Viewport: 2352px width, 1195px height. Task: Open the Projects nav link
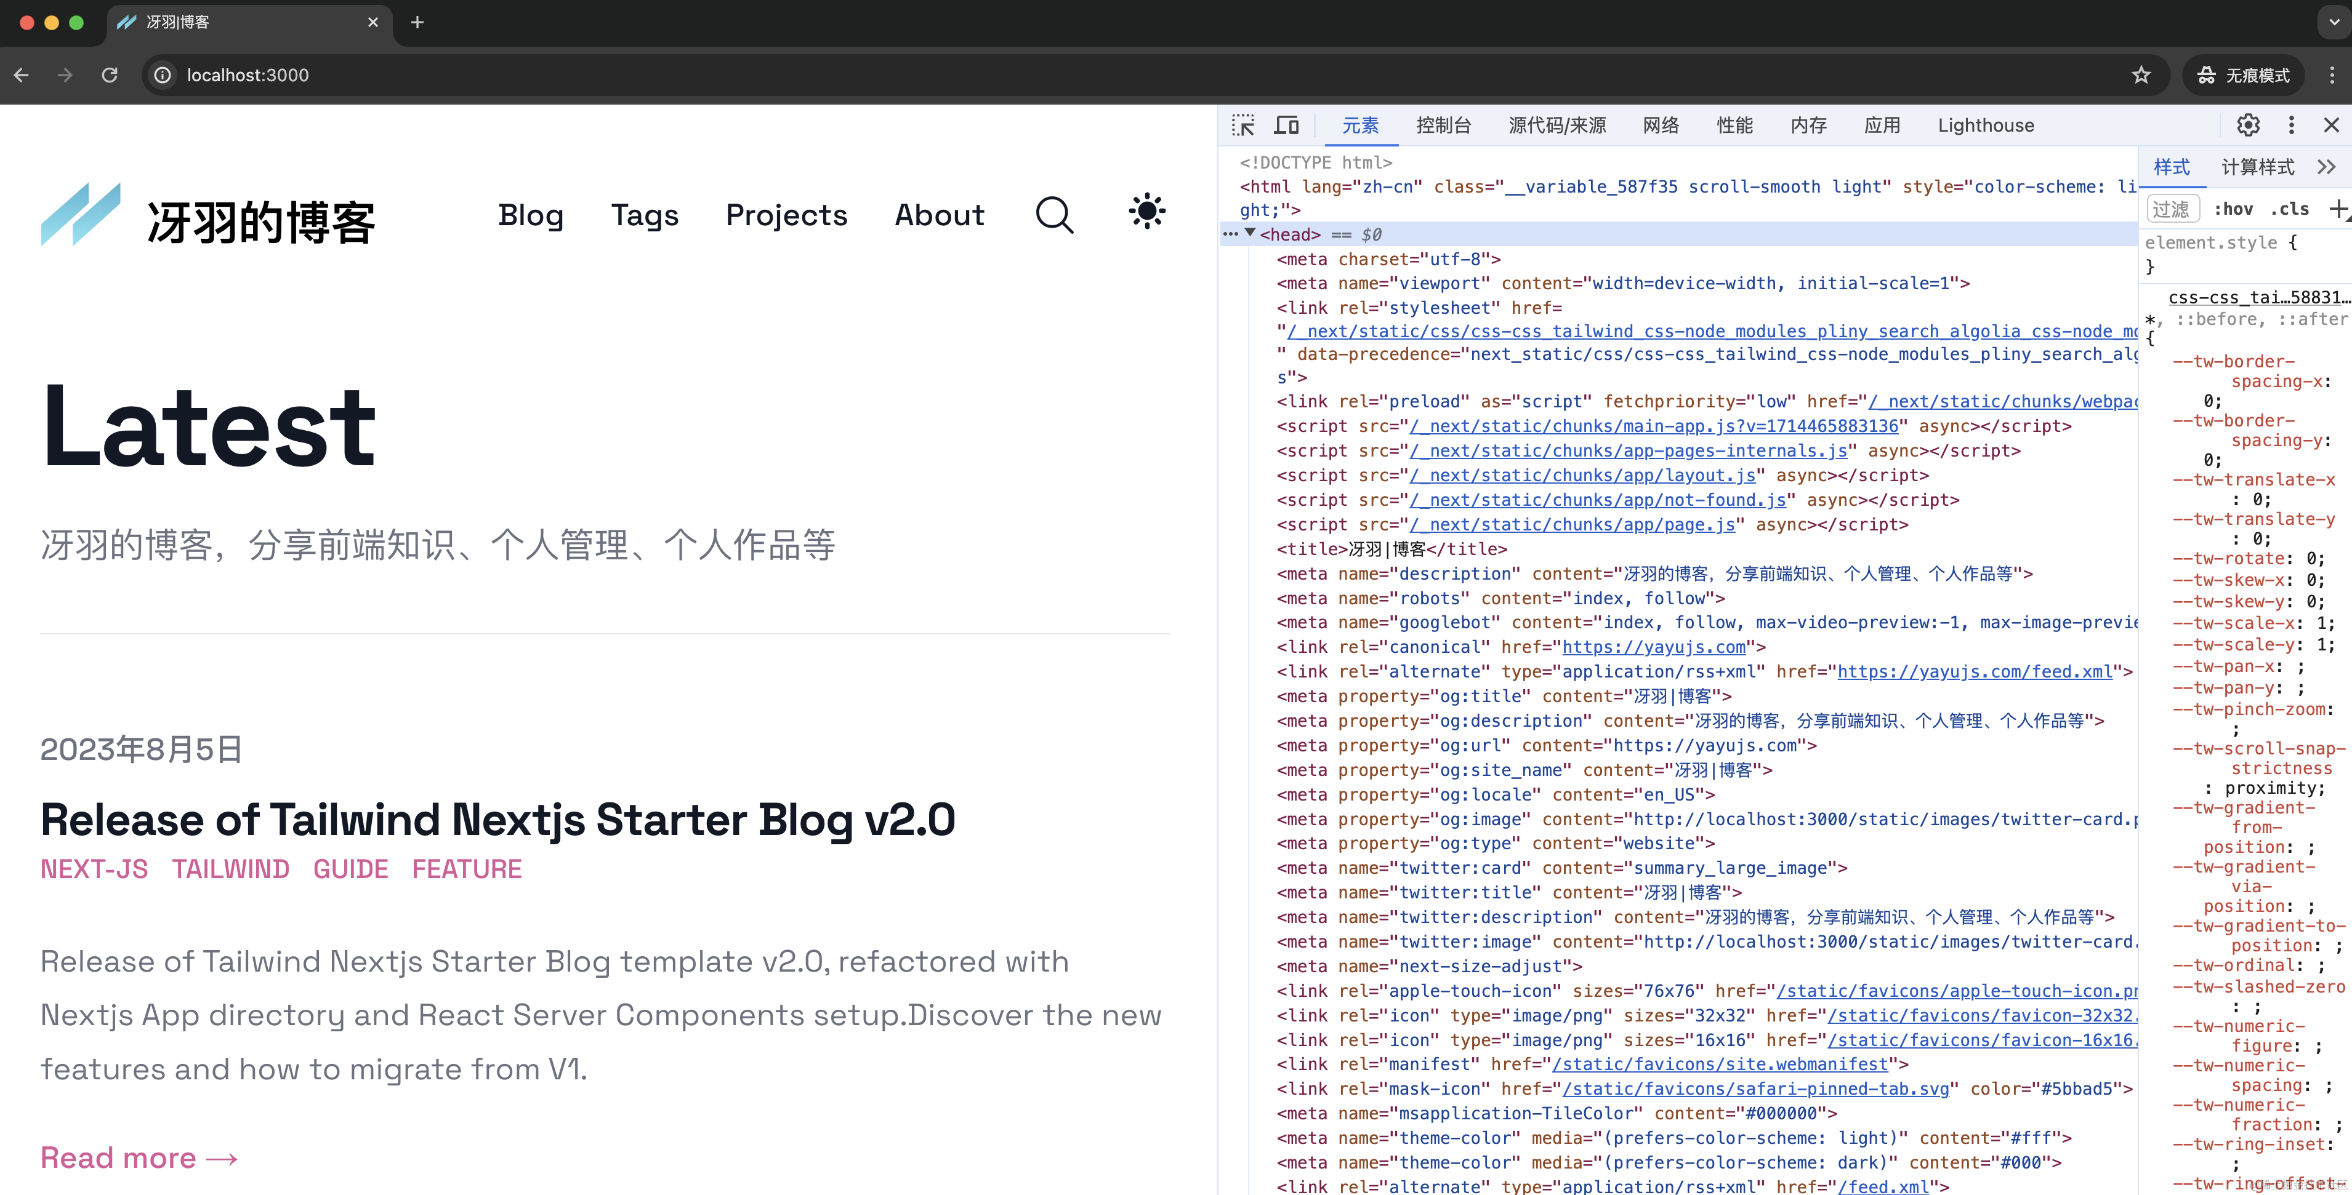(786, 215)
